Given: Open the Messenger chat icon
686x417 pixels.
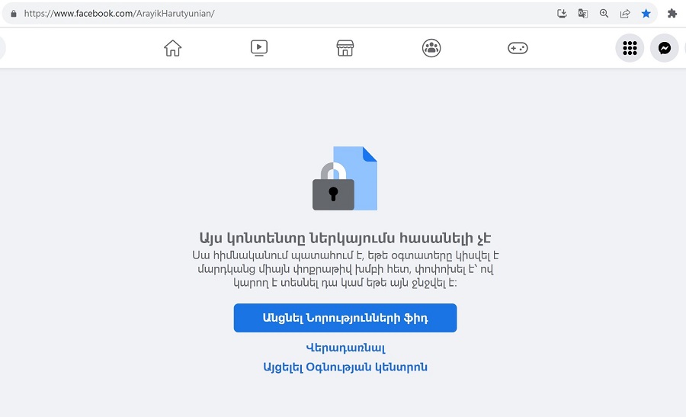Looking at the screenshot, I should coord(664,48).
